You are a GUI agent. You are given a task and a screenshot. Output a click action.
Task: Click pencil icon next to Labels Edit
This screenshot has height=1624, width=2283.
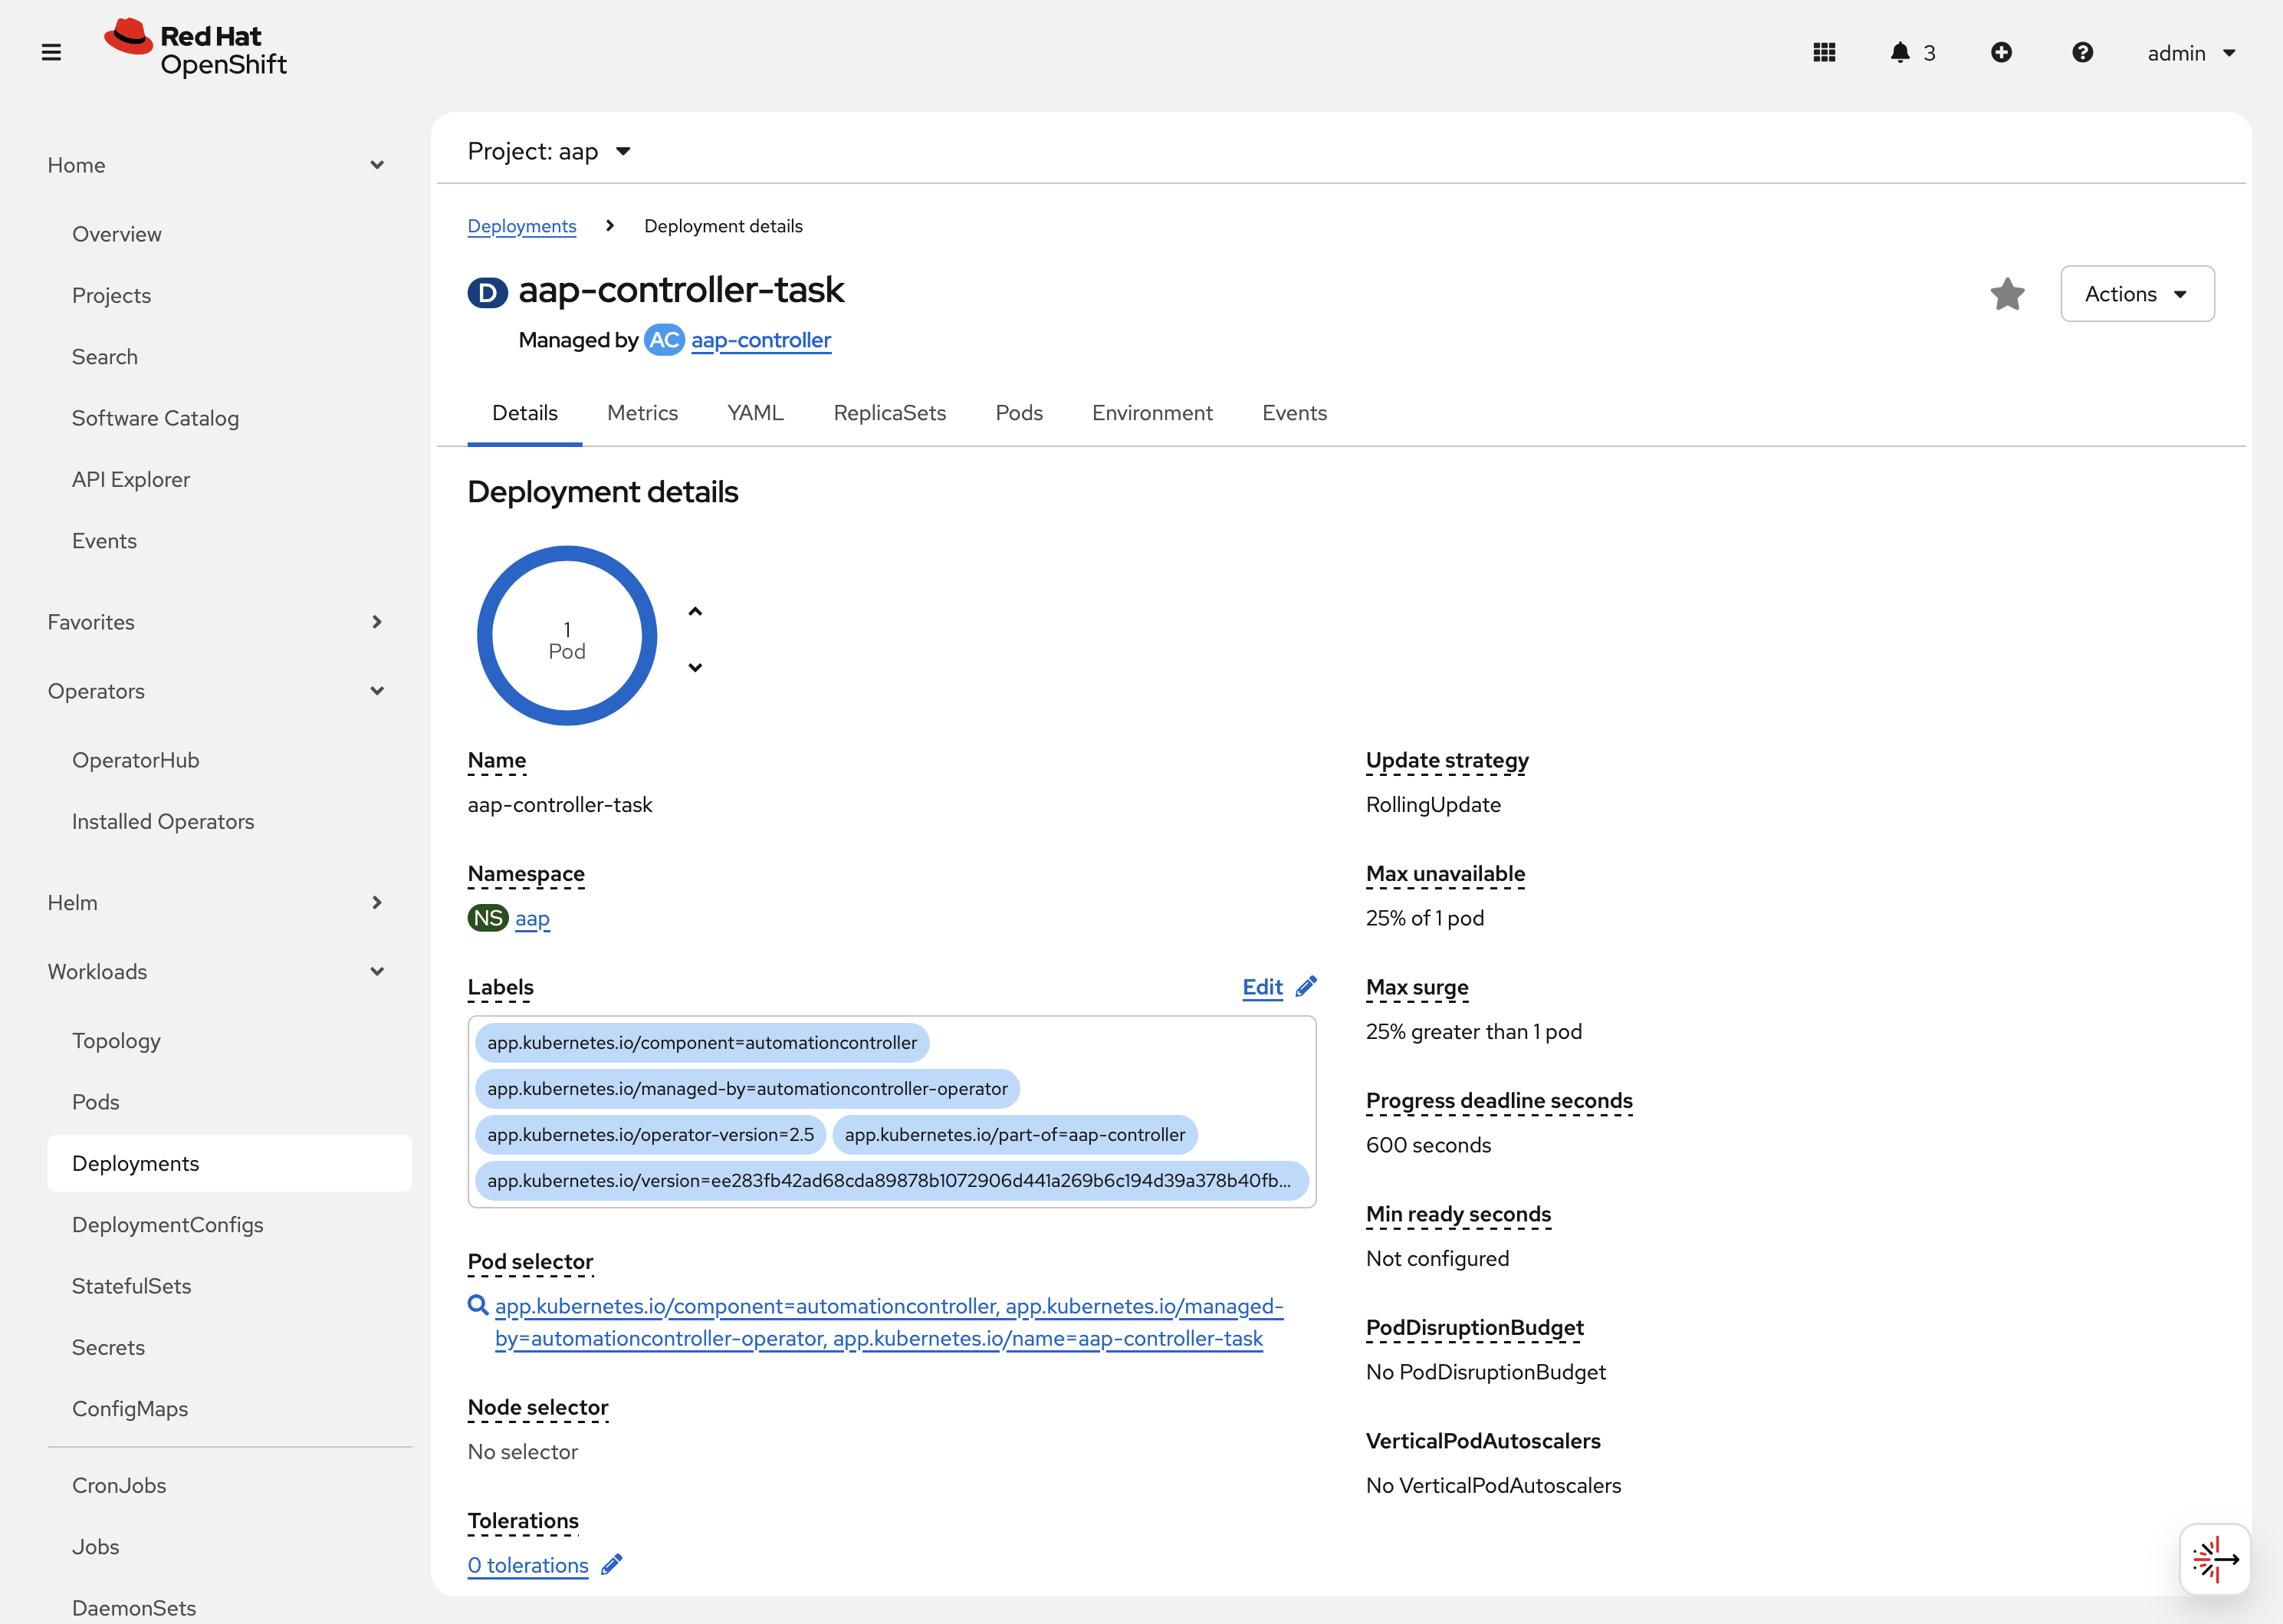(1306, 987)
